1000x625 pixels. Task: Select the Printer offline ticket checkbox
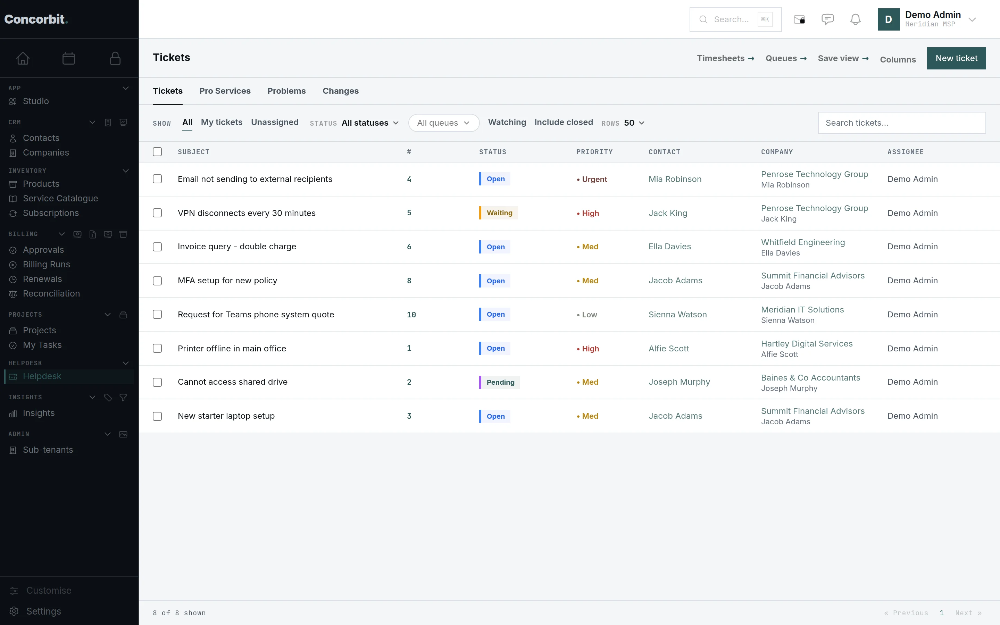click(157, 349)
